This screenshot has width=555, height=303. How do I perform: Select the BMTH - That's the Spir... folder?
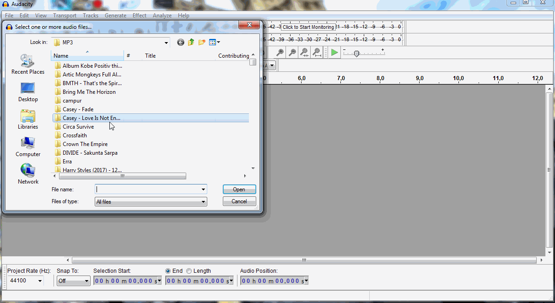(x=88, y=83)
